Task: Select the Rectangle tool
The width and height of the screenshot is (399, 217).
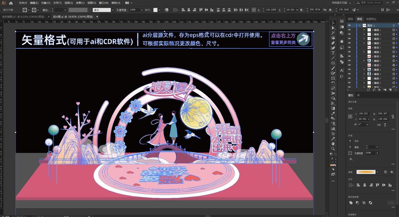Action: [x=333, y=78]
